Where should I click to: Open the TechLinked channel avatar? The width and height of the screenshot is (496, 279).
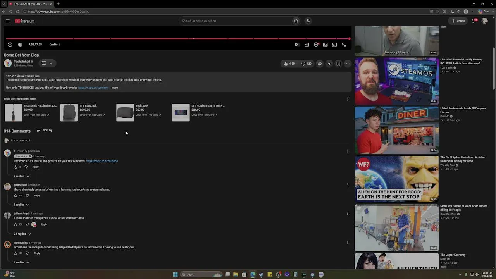point(8,63)
